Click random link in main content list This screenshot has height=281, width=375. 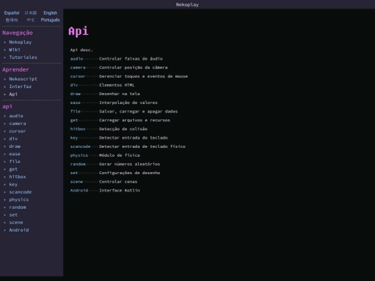click(x=78, y=164)
